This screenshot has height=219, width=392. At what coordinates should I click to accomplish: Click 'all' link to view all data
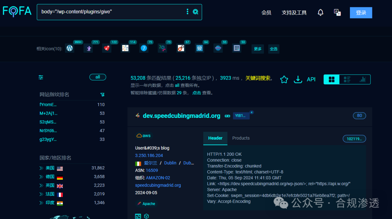pos(177,85)
